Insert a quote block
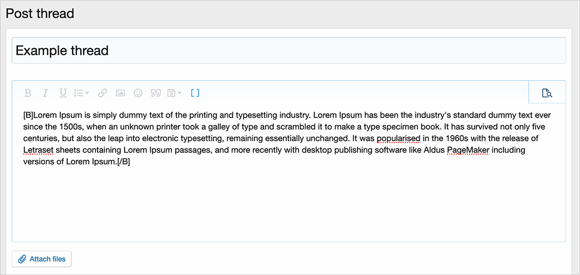The height and width of the screenshot is (275, 580). click(x=156, y=93)
